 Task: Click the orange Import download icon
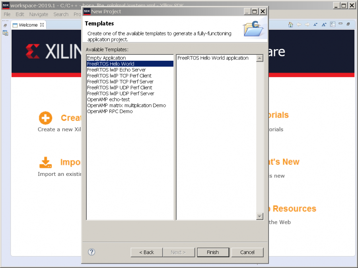pos(45,162)
